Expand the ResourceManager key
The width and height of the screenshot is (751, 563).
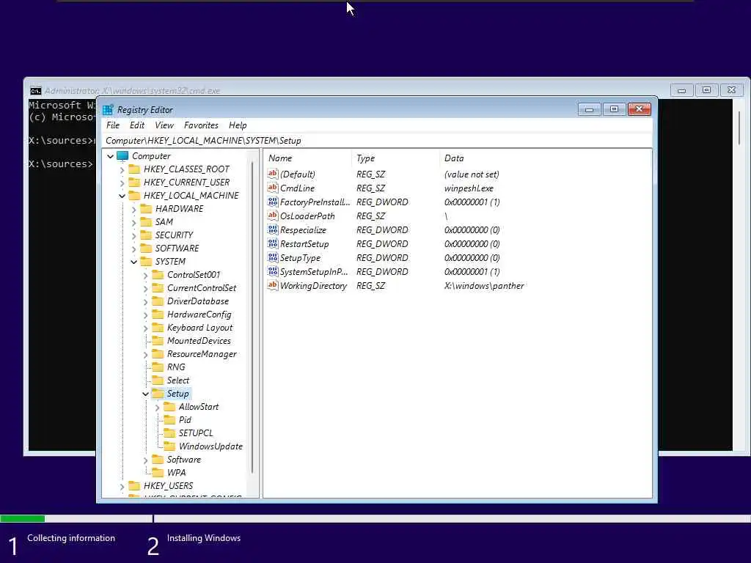146,354
